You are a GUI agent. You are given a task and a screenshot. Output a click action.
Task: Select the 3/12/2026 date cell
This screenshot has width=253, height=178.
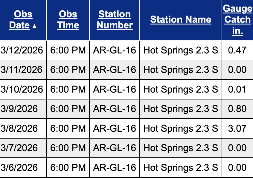(x=22, y=50)
